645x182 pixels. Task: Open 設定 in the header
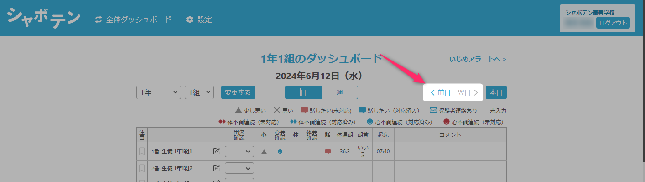pyautogui.click(x=204, y=20)
